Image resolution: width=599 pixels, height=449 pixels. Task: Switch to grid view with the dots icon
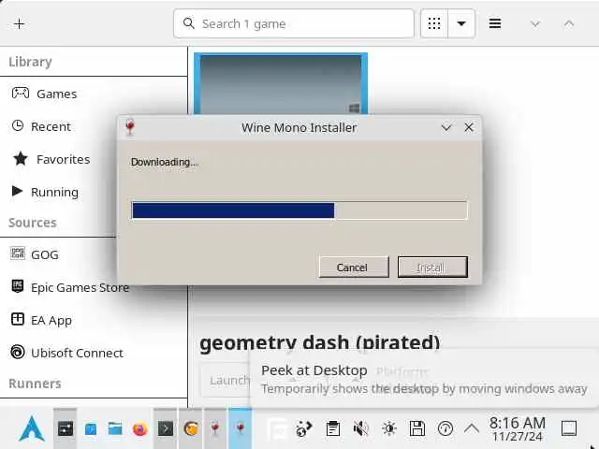pos(434,23)
